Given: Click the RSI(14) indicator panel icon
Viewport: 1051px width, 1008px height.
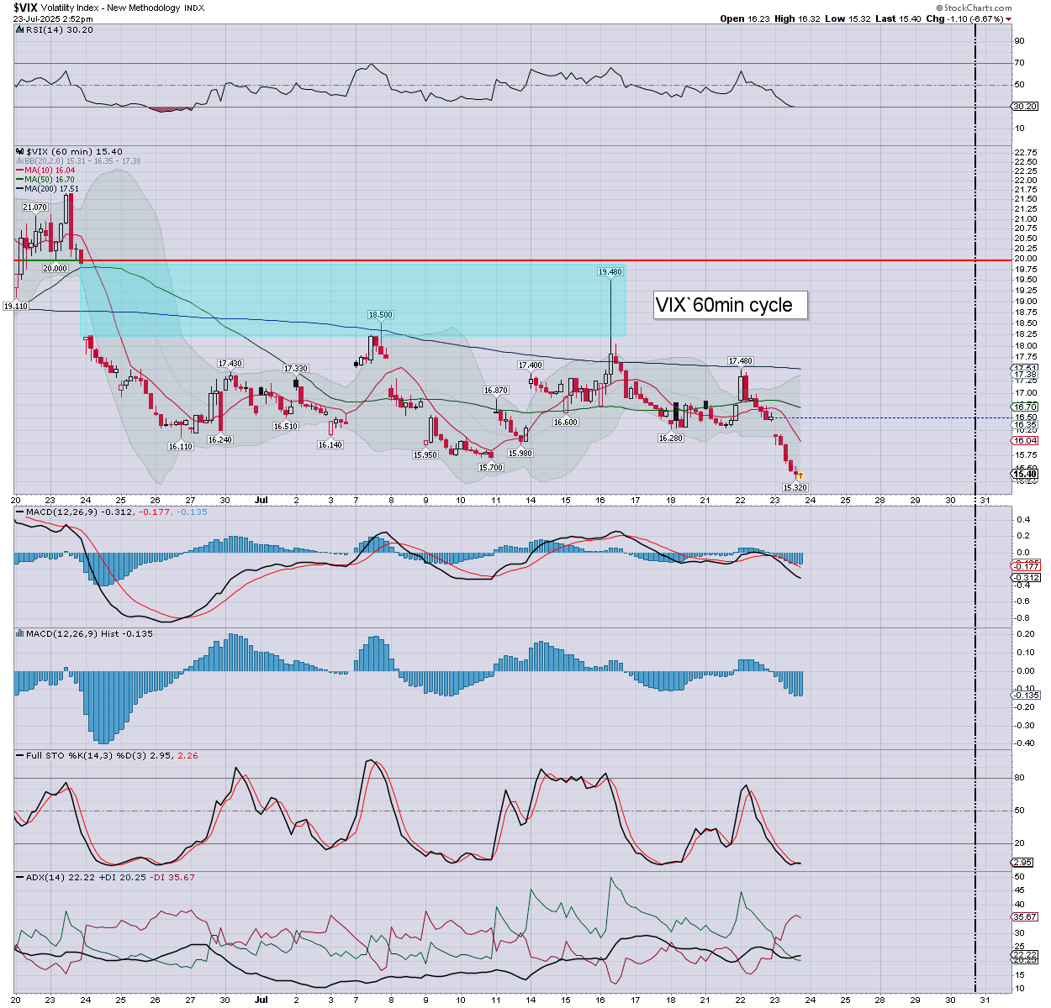Looking at the screenshot, I should point(20,30).
